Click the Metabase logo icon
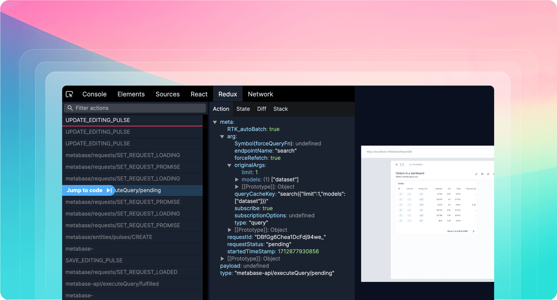The height and width of the screenshot is (300, 557). (x=402, y=164)
